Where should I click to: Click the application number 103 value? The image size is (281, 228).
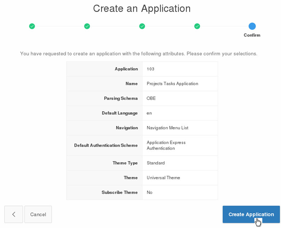(x=150, y=69)
